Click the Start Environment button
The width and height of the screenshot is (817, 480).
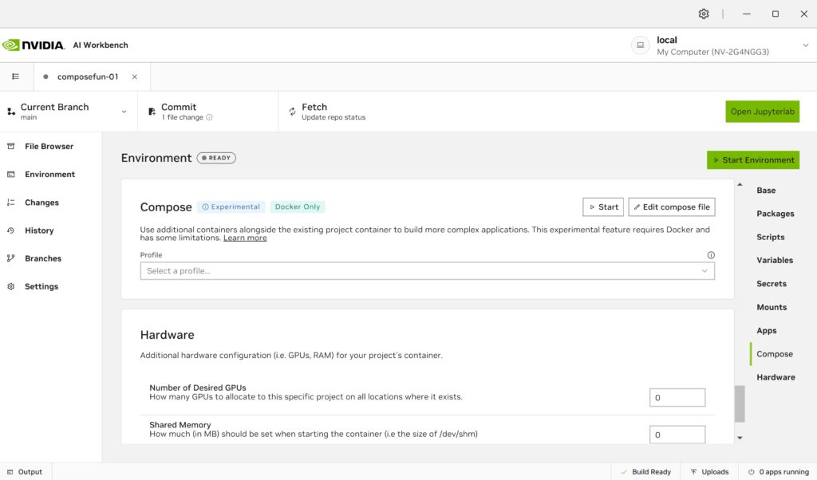click(x=752, y=159)
